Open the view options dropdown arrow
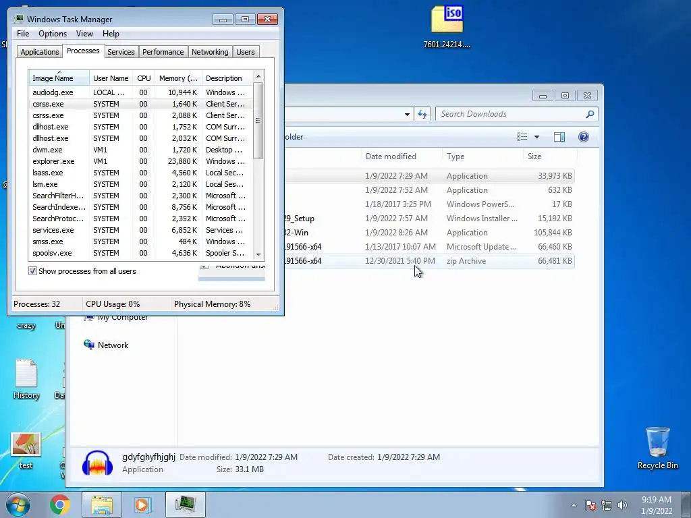691x518 pixels. click(x=536, y=137)
